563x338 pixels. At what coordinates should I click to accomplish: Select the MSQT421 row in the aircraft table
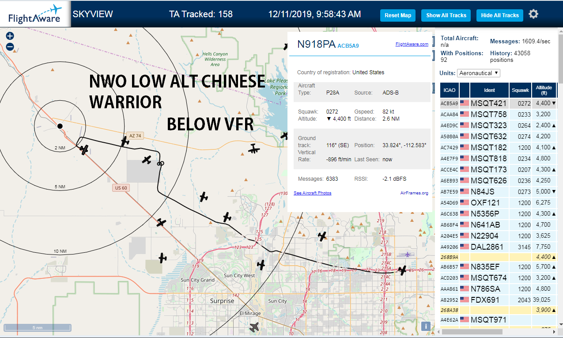coord(499,103)
